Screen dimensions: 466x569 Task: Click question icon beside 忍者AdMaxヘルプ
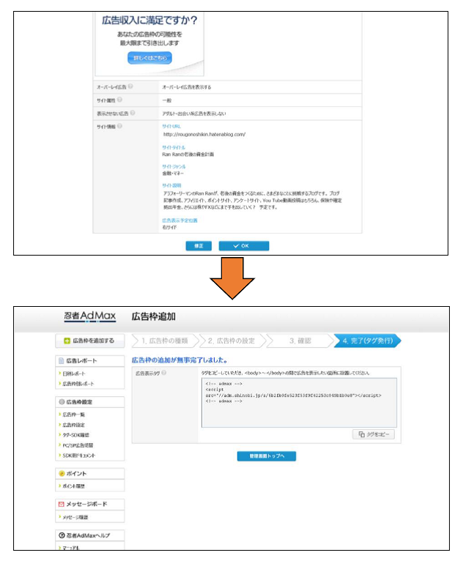coord(62,535)
